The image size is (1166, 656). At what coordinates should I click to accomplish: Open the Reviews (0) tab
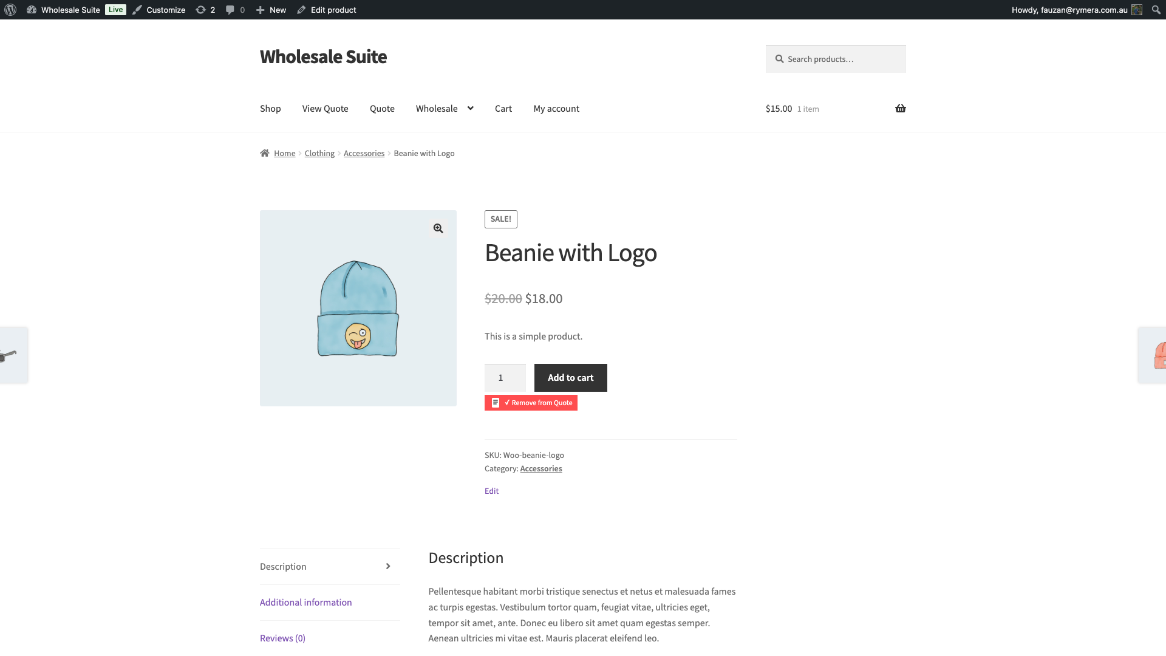282,638
